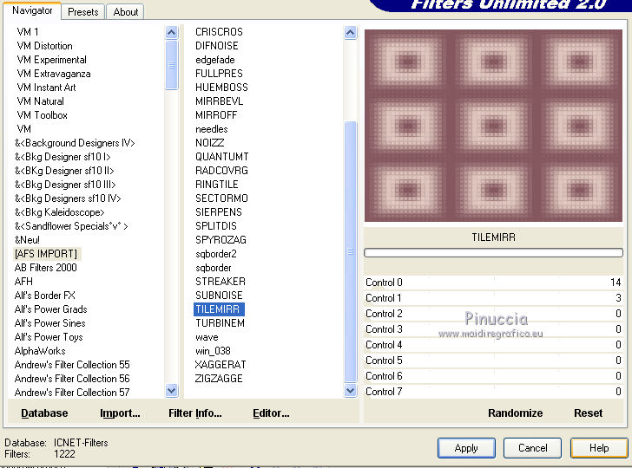
Task: Select [AFS IMPORT] category
Action: coord(46,254)
